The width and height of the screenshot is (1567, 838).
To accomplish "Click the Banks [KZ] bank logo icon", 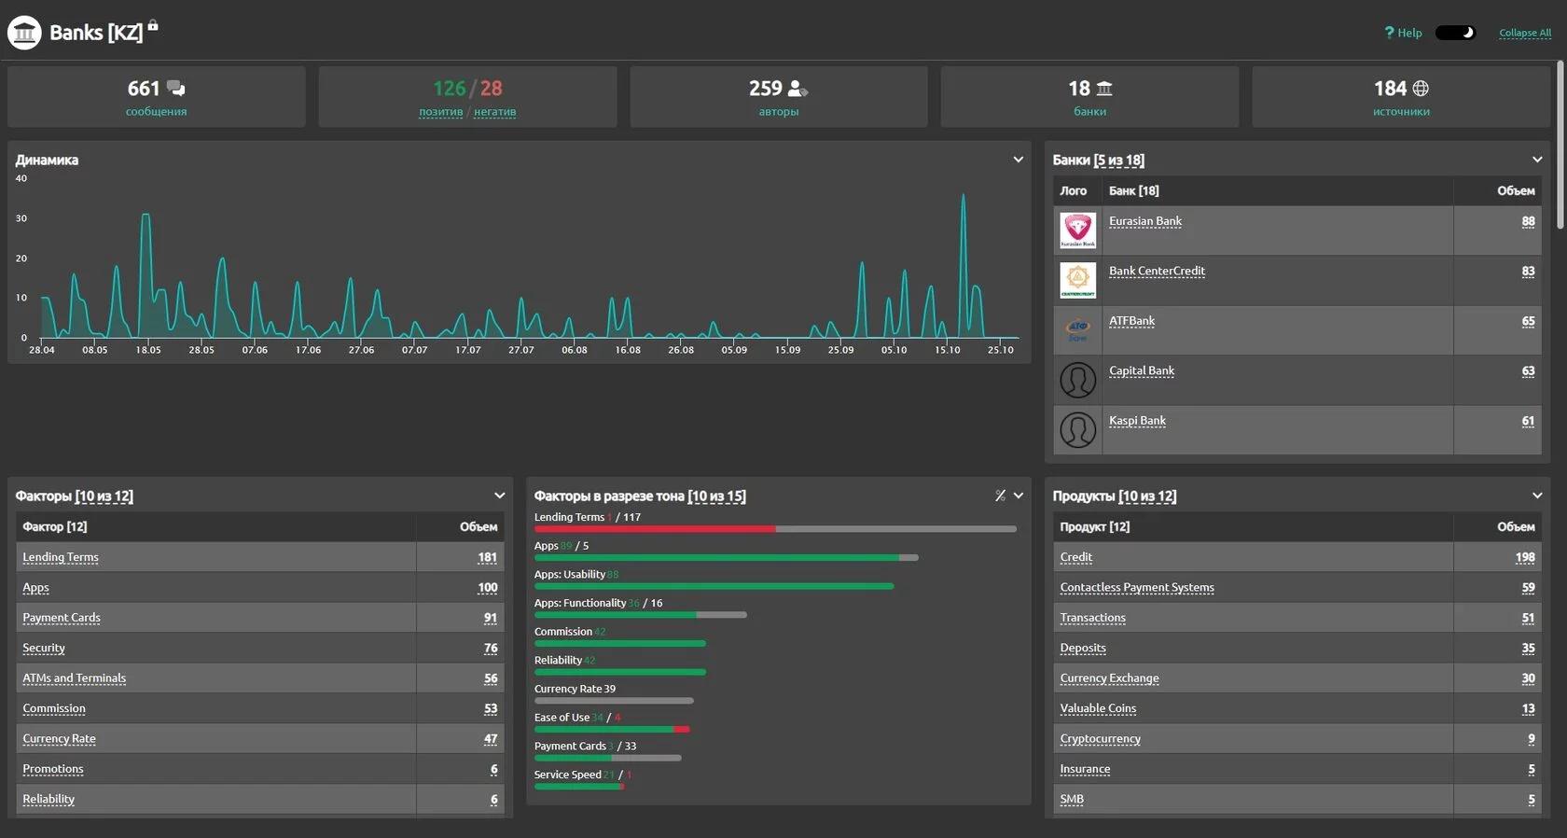I will coord(24,33).
